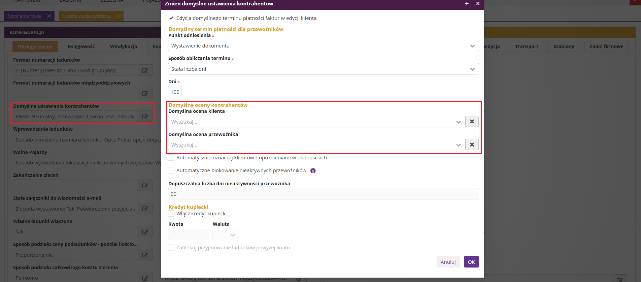Image resolution: width=641 pixels, height=282 pixels.
Task: Click the Po równo value field
Action: click(x=75, y=278)
